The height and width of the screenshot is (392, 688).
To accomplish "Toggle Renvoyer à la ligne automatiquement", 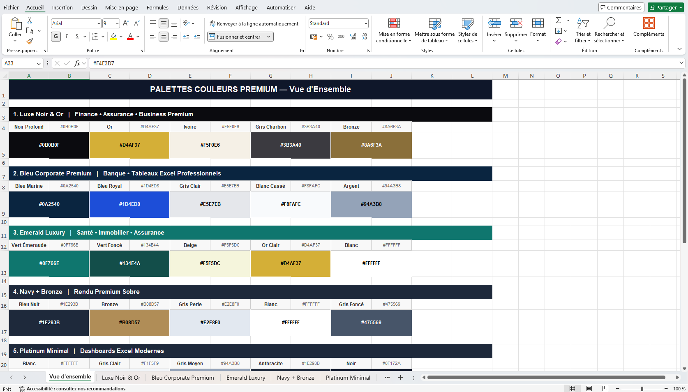I will 254,23.
